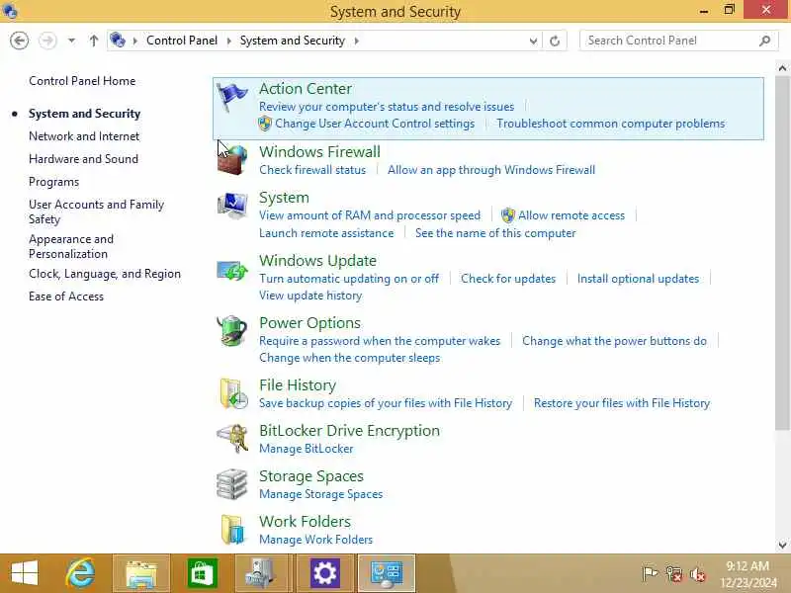Open File Explorer from the taskbar

tap(141, 574)
